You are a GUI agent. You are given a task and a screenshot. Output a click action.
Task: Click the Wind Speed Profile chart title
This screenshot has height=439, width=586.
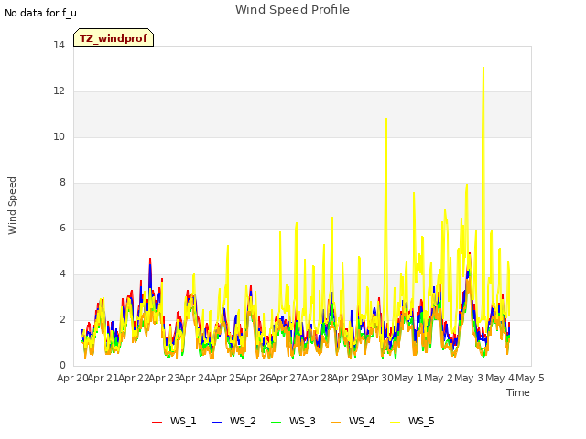[292, 9]
